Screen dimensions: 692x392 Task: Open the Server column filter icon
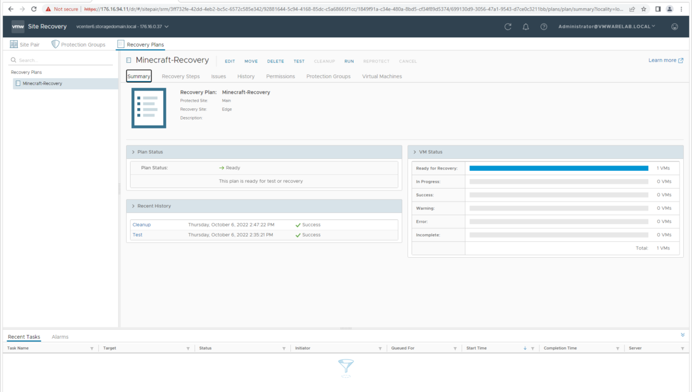[x=683, y=348]
